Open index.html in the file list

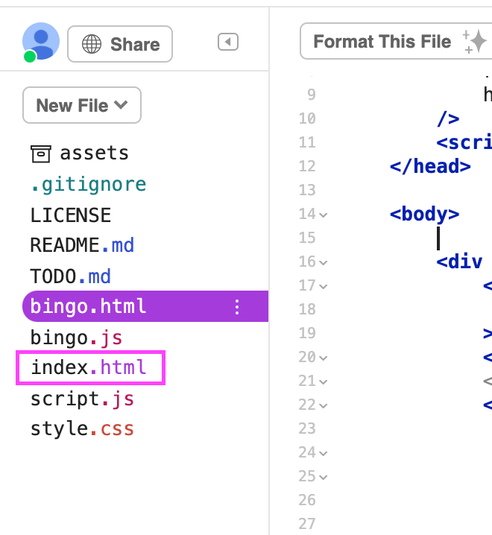click(x=89, y=367)
